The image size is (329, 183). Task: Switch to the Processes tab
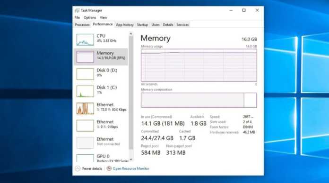tap(82, 24)
